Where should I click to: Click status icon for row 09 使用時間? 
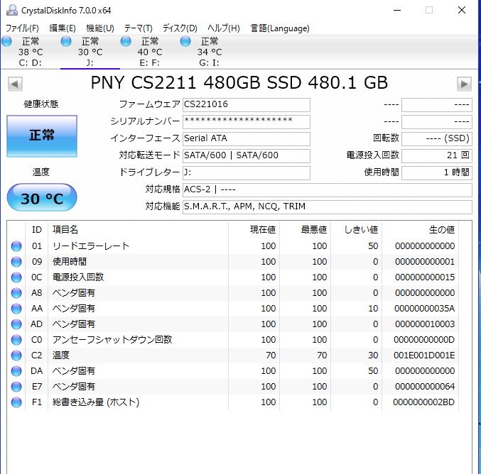[x=16, y=262]
